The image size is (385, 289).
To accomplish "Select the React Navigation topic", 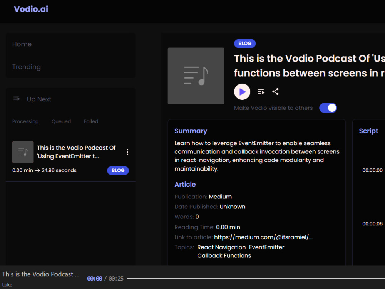I will click(x=221, y=247).
